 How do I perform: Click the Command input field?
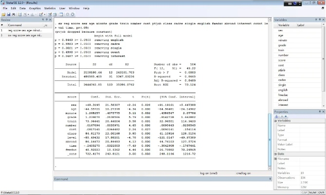161,185
